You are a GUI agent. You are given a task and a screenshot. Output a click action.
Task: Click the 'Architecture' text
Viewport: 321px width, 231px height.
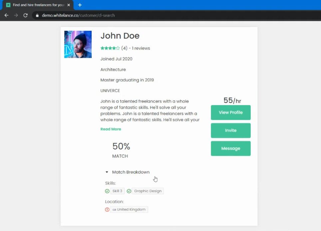pyautogui.click(x=113, y=70)
